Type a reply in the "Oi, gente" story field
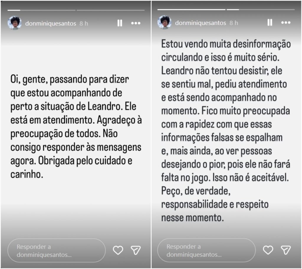 tap(56, 250)
